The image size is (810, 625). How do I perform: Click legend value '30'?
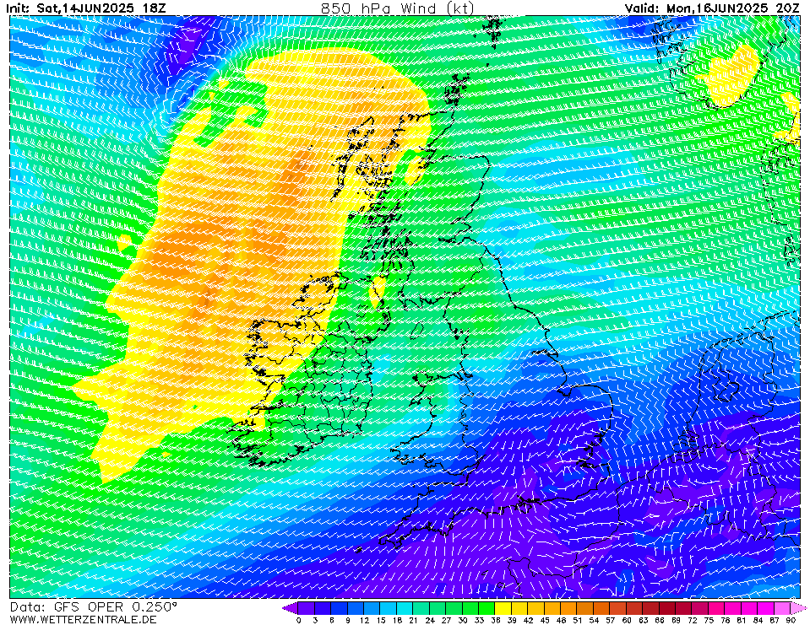462,620
